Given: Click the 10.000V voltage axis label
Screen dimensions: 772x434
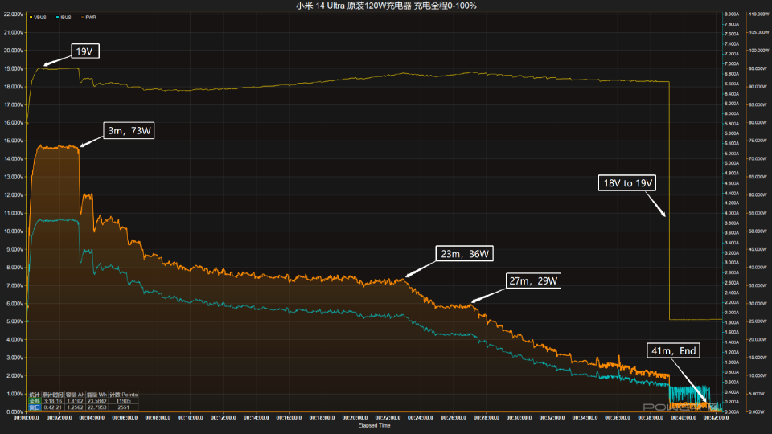Looking at the screenshot, I should 14,231.
